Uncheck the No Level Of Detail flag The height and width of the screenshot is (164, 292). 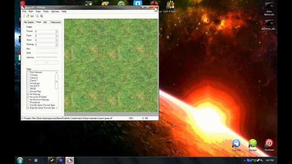(x=28, y=97)
